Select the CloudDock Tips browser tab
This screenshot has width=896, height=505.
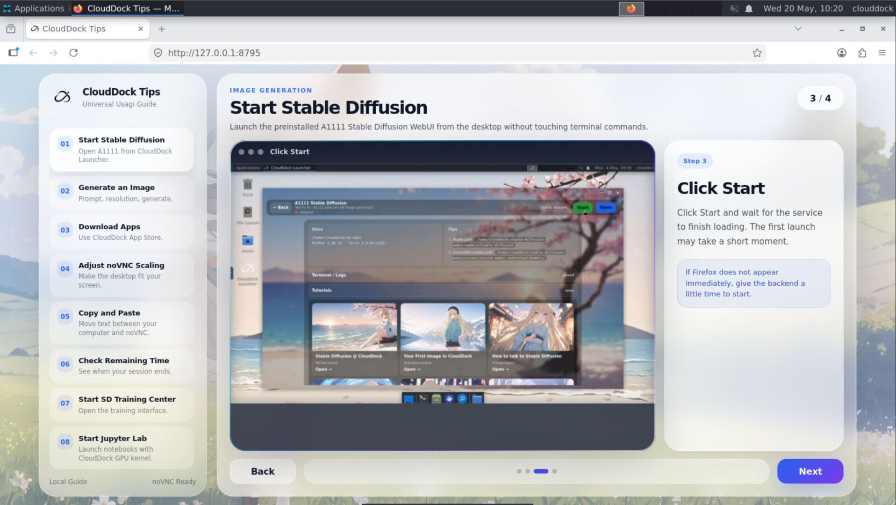point(87,29)
